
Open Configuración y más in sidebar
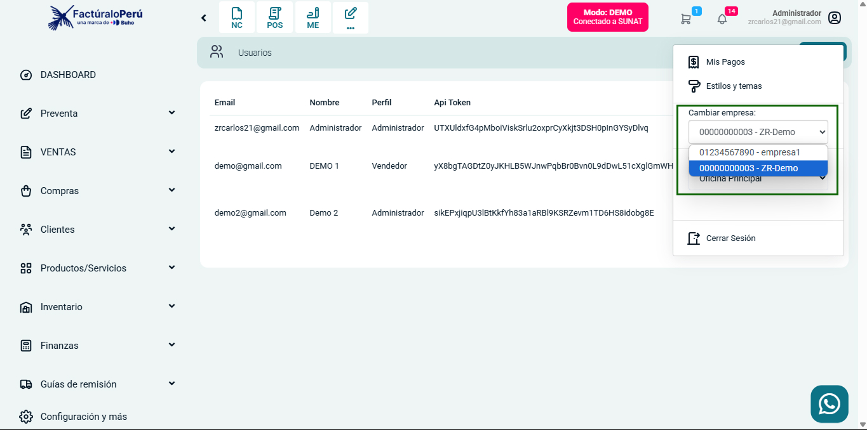click(x=83, y=417)
